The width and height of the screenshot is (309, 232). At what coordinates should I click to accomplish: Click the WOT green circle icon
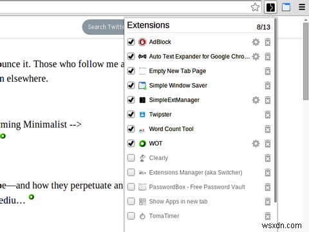[x=142, y=144]
